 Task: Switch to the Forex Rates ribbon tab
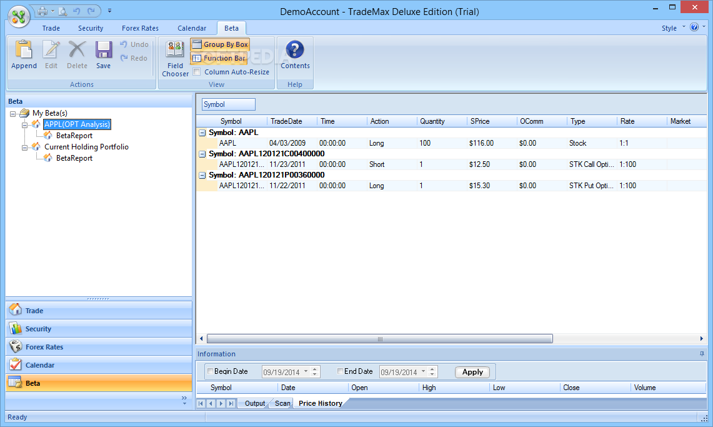pyautogui.click(x=140, y=28)
